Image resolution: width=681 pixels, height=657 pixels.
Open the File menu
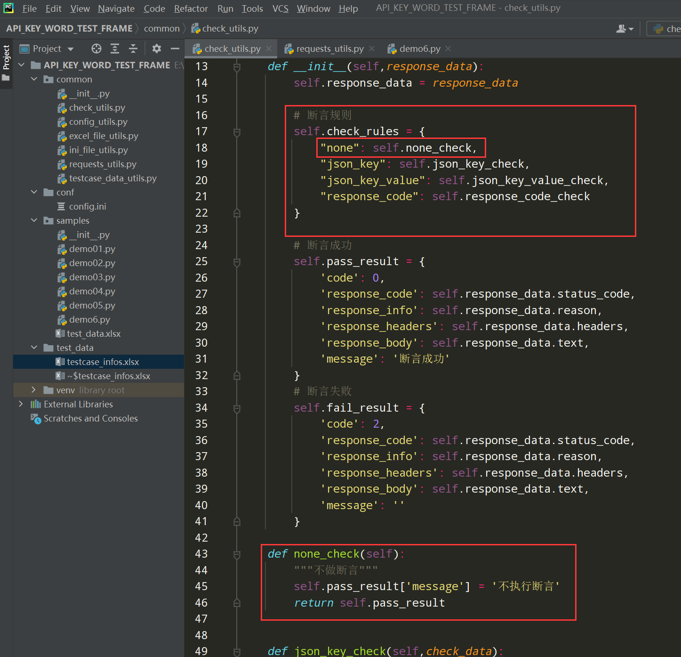point(29,8)
